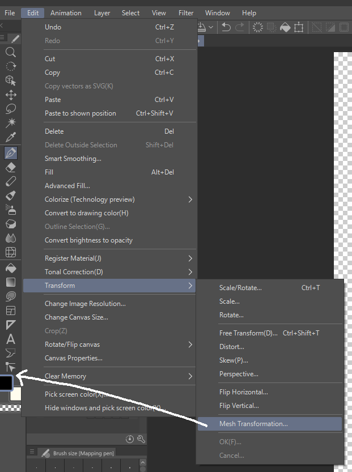Open the Animation menu

point(66,13)
